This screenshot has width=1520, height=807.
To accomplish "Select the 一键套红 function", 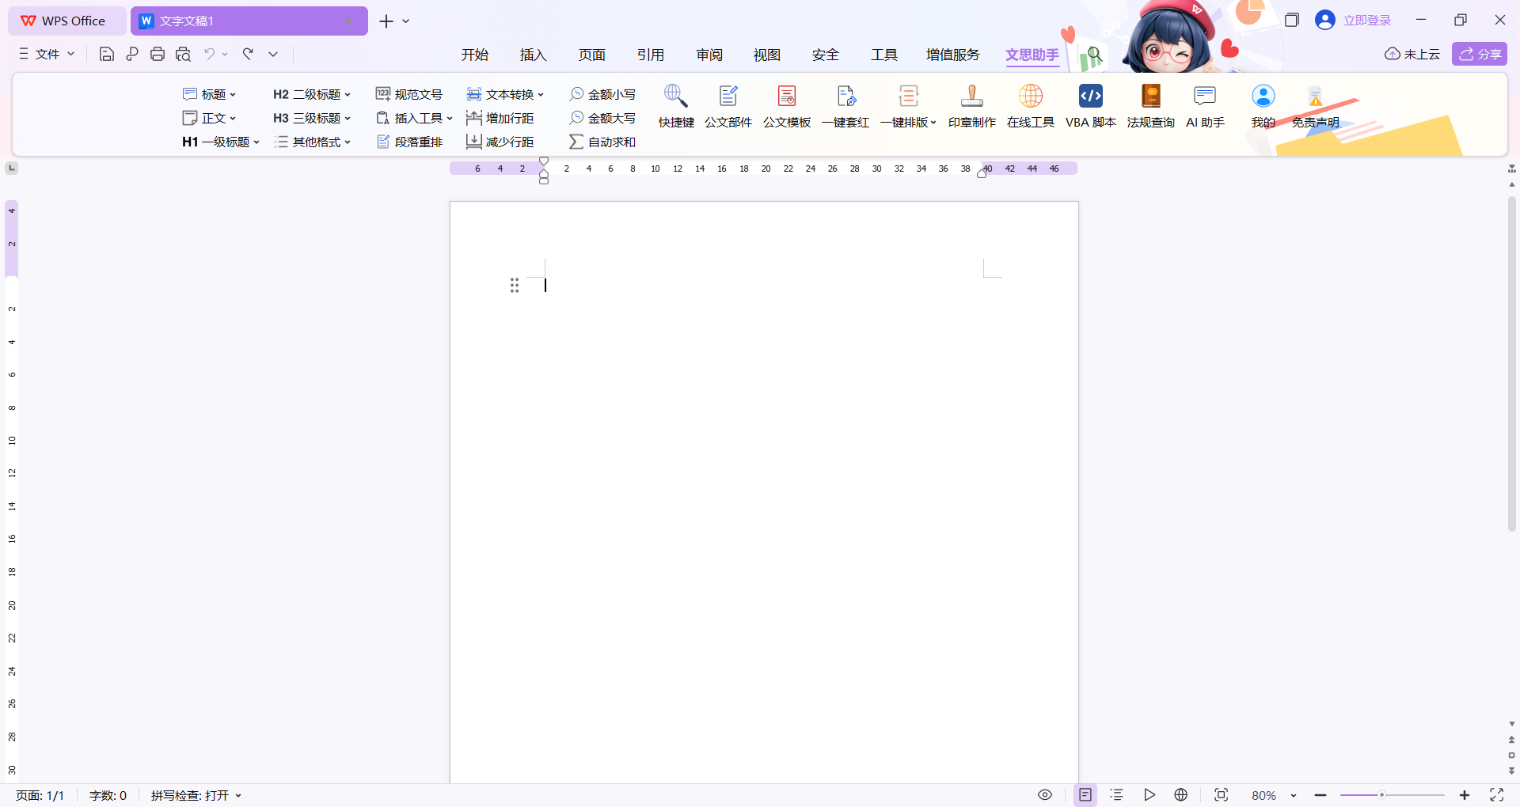I will [845, 107].
